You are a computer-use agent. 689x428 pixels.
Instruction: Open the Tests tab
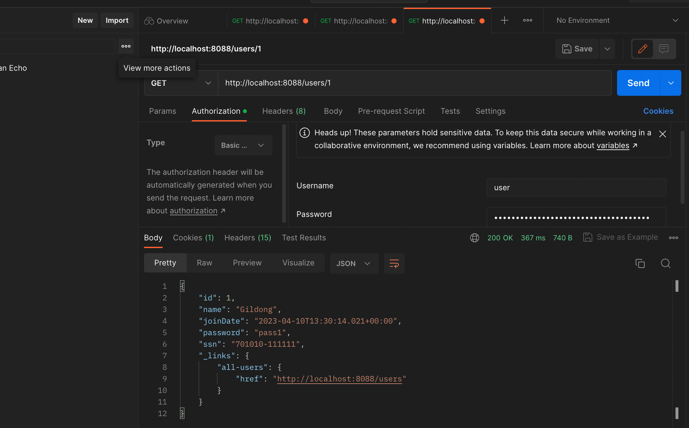click(450, 111)
